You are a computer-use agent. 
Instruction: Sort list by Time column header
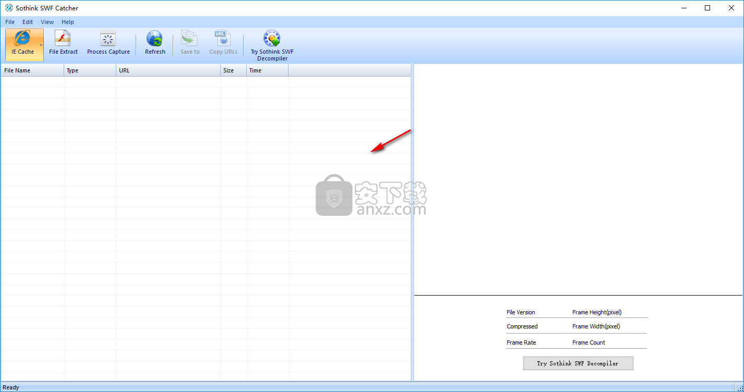click(268, 70)
